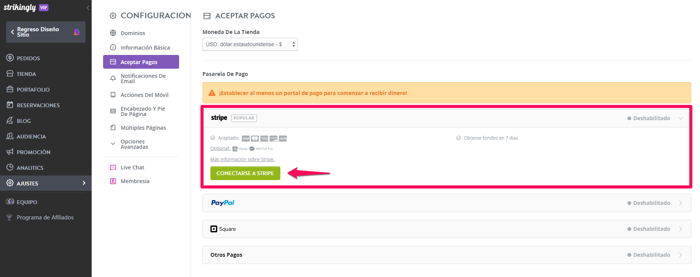Expand the Square gateway chevron
Image resolution: width=700 pixels, height=277 pixels.
[x=681, y=229]
